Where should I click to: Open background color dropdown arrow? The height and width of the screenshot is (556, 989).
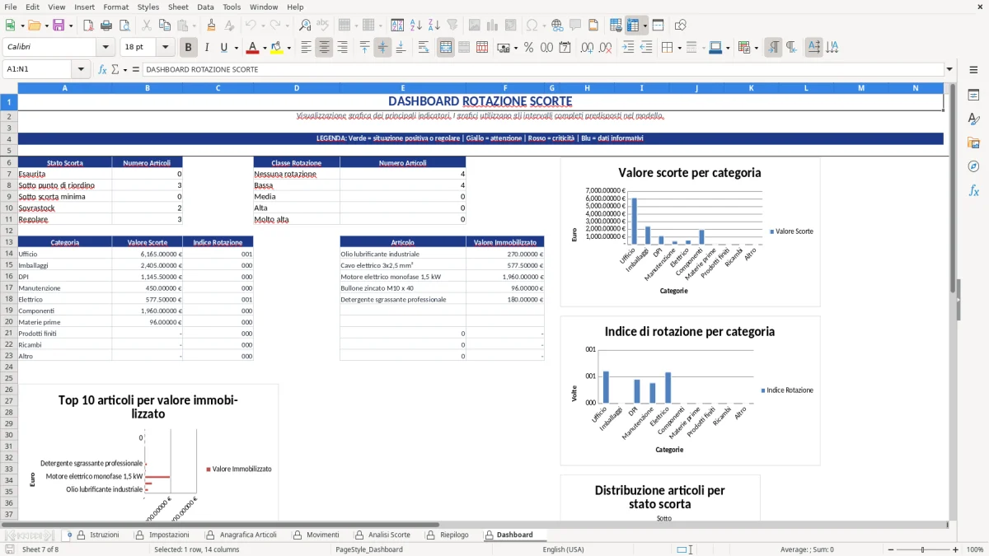(288, 48)
